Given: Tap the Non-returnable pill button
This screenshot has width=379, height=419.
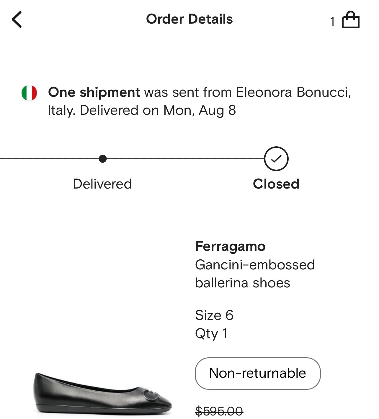Looking at the screenshot, I should click(258, 373).
